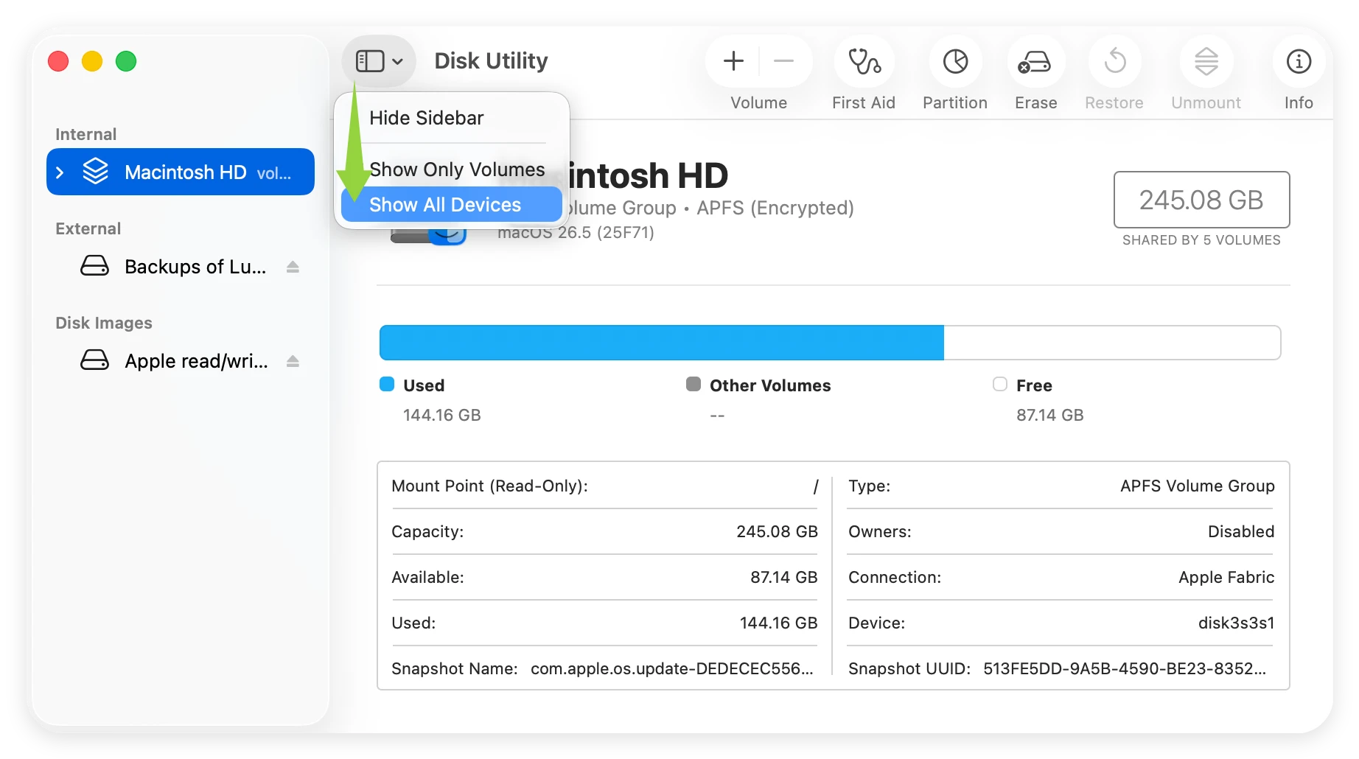Click the Backups of Lu... external drive icon
Viewport: 1359px width, 759px height.
(94, 266)
